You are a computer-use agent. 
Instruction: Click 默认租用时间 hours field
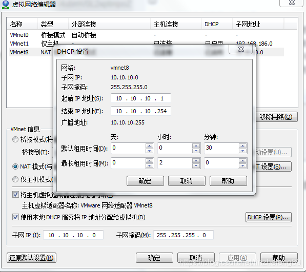[175, 148]
